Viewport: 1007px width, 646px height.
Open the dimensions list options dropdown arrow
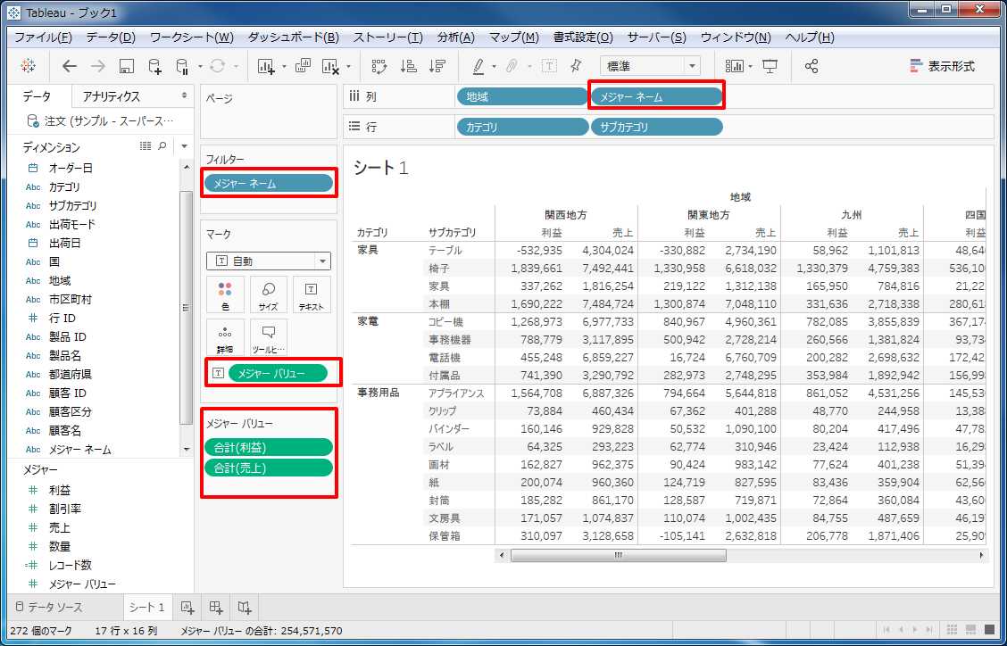click(x=184, y=146)
